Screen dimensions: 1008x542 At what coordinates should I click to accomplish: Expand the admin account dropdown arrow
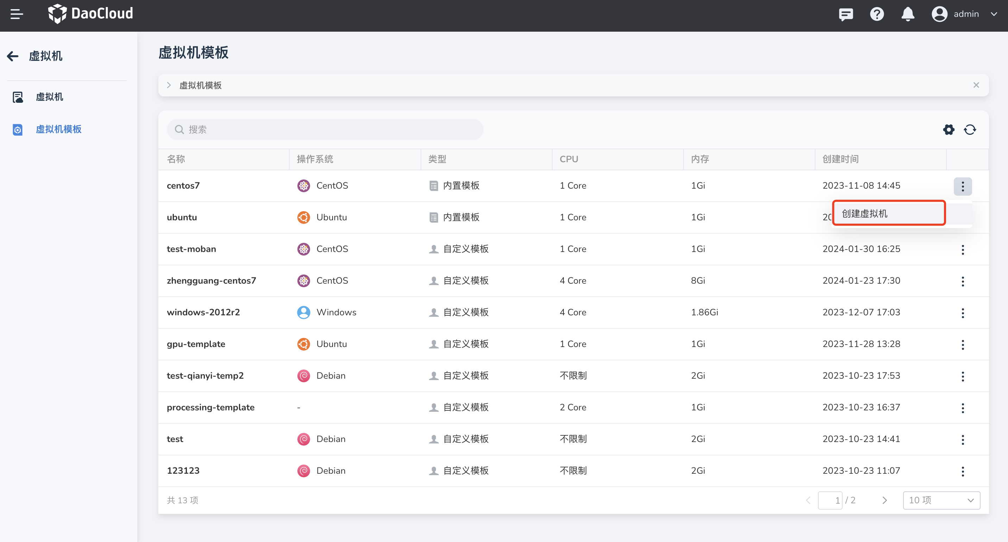(994, 14)
